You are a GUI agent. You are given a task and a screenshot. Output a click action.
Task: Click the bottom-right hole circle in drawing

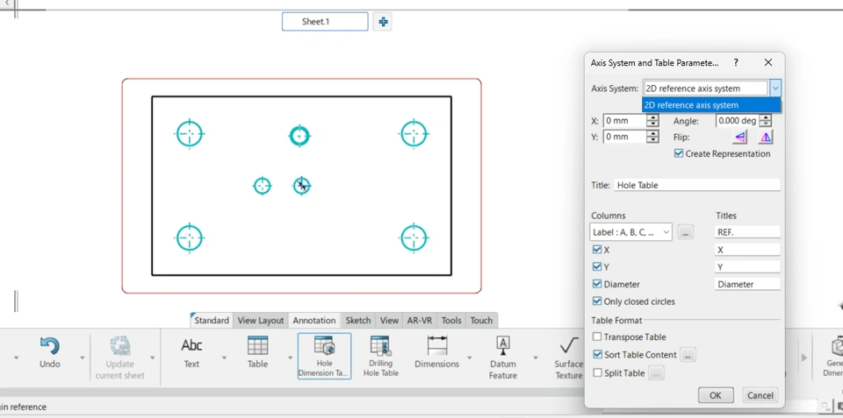pos(414,237)
